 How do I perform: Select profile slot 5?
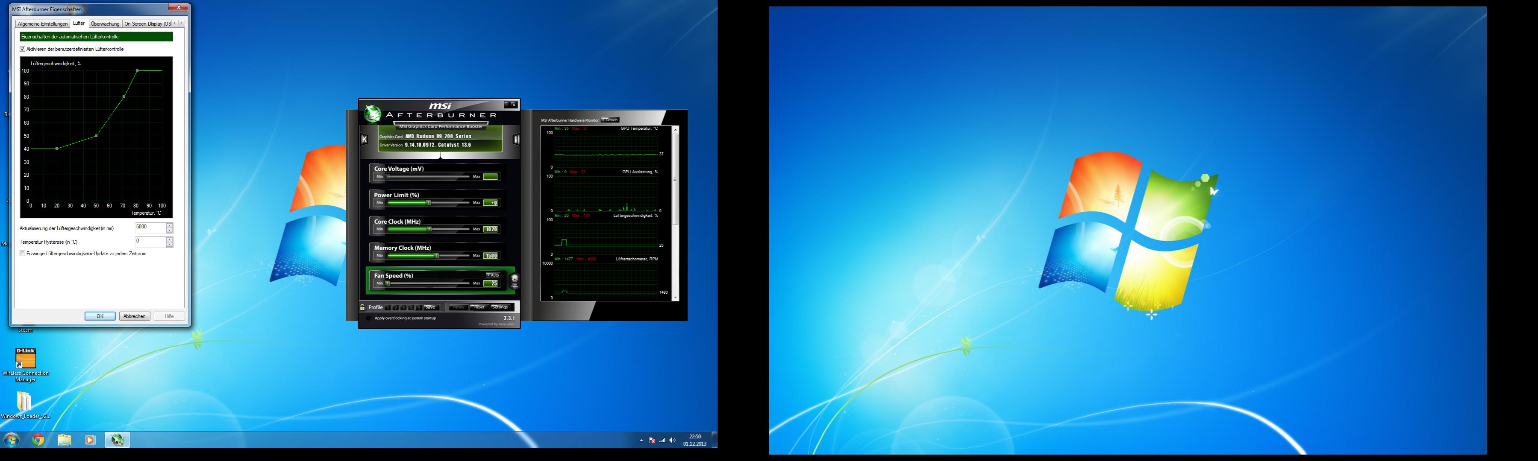[418, 308]
